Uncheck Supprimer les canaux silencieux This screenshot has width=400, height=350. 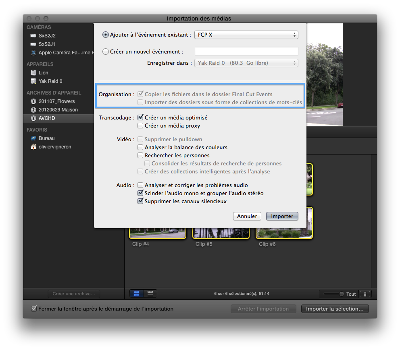point(140,201)
